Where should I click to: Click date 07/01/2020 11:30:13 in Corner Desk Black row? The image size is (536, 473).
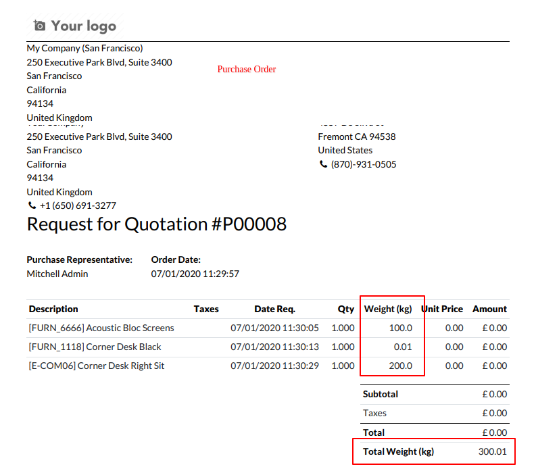point(274,347)
